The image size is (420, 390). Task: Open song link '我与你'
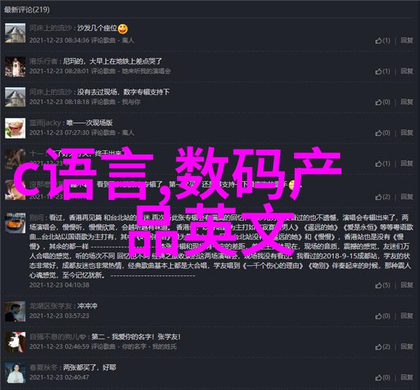click(131, 102)
